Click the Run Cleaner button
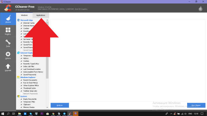This screenshot has height=116, width=207. click(x=196, y=105)
